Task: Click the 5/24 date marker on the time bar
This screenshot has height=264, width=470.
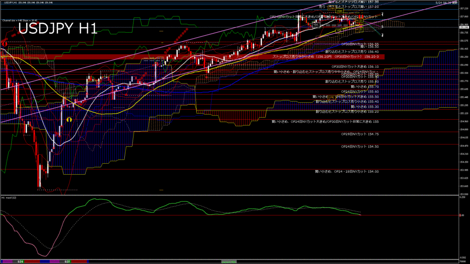Action: tap(20, 262)
